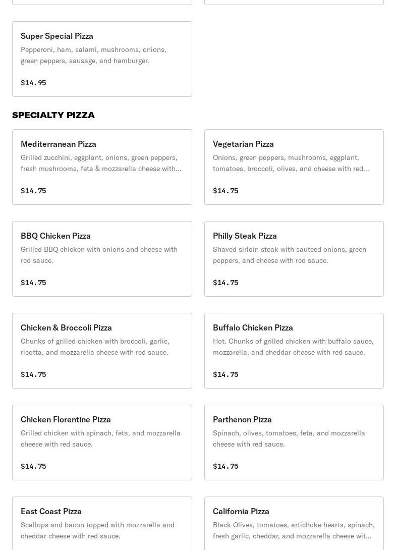This screenshot has width=396, height=550.
Task: Open the Philly Steak Pizza card
Action: [245, 236]
